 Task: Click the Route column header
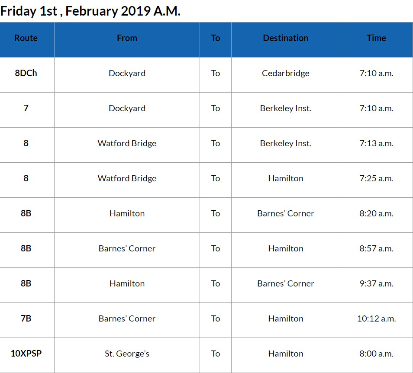click(x=26, y=38)
